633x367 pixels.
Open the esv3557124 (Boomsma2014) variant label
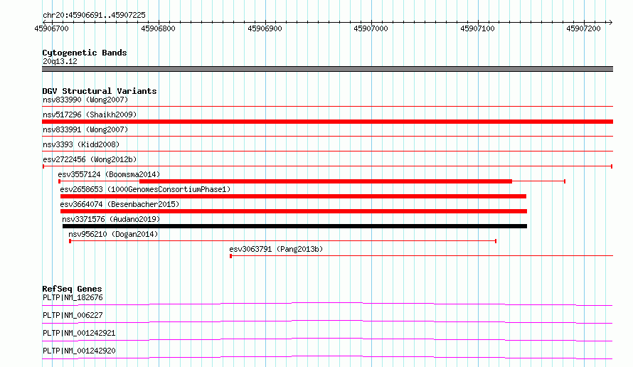pyautogui.click(x=109, y=174)
